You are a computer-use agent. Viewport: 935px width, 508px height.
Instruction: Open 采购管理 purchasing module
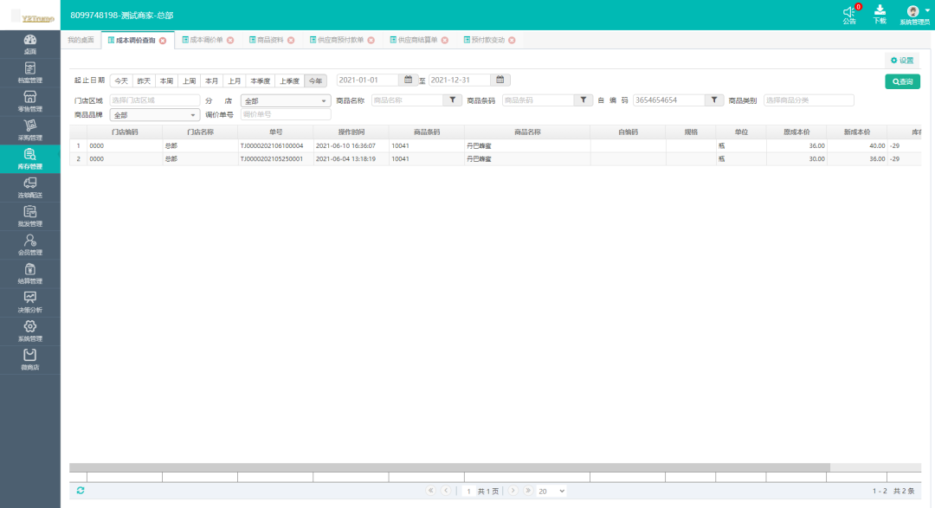click(x=29, y=130)
